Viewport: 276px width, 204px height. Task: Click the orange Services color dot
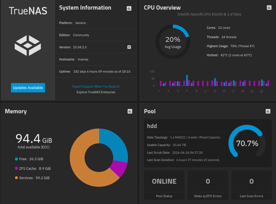16,178
